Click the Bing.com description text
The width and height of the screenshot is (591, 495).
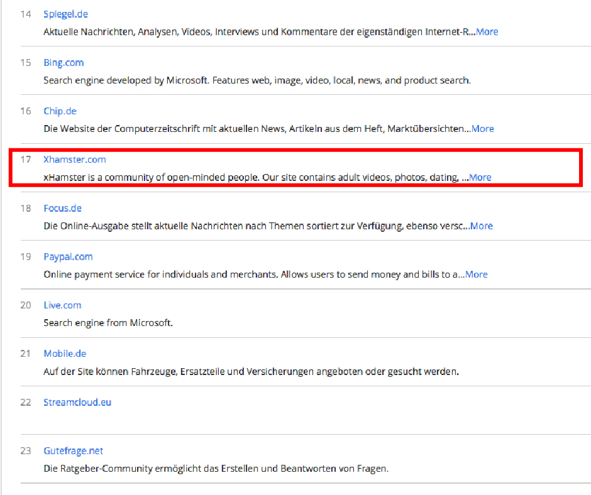point(257,80)
